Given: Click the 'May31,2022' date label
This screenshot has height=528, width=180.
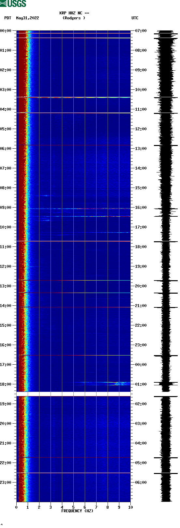Looking at the screenshot, I should [x=27, y=18].
